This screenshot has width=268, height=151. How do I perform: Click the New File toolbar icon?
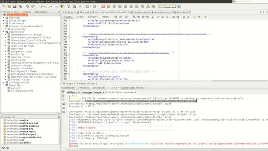coord(4,7)
